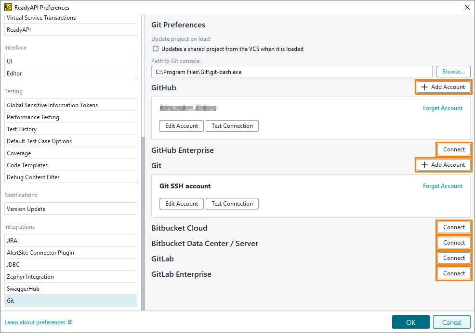
Task: Open the SwaggerHub preferences page
Action: tap(71, 289)
